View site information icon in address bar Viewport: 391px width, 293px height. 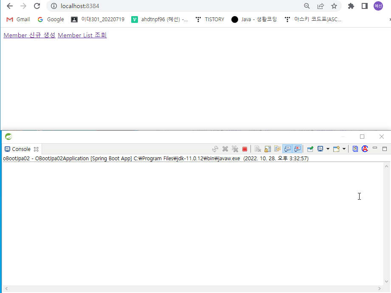pos(54,6)
